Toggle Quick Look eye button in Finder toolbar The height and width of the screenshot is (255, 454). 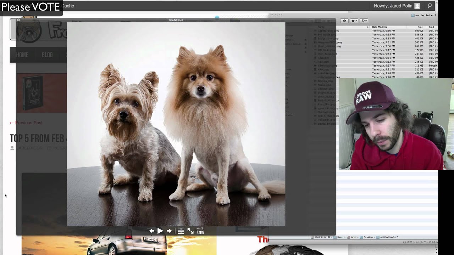click(x=344, y=21)
